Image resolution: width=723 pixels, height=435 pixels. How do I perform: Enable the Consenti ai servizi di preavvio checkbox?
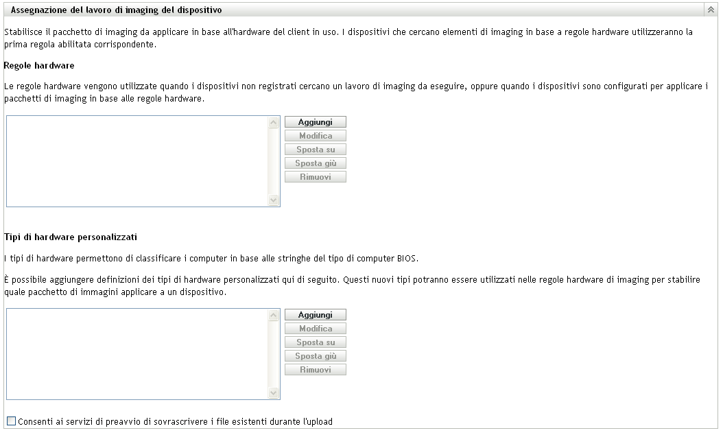pos(11,421)
